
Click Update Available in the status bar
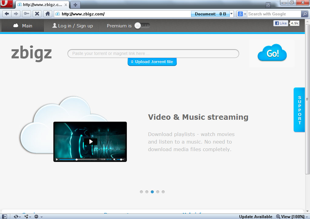click(256, 217)
